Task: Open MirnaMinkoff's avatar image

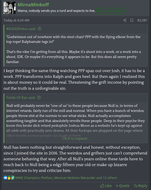Action: point(10,8)
